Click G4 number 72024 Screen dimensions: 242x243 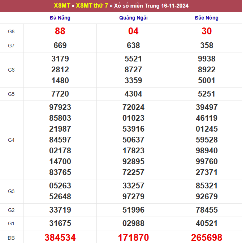point(133,107)
